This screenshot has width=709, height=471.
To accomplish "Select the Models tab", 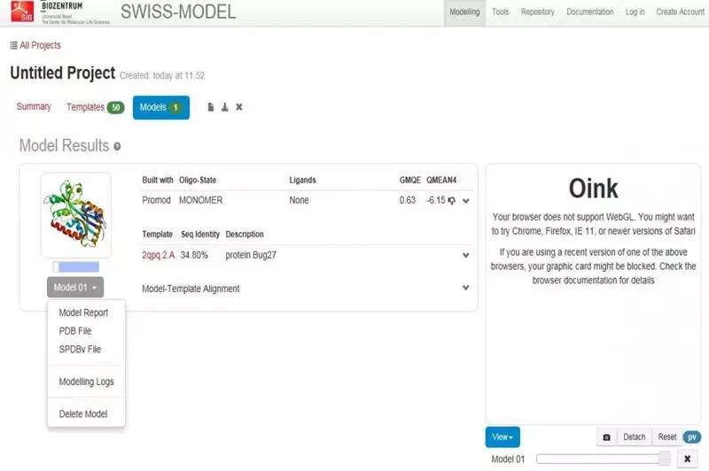I will pos(161,107).
